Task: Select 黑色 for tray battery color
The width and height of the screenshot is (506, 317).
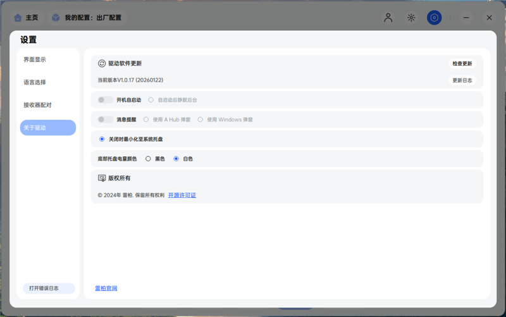Action: [148, 159]
